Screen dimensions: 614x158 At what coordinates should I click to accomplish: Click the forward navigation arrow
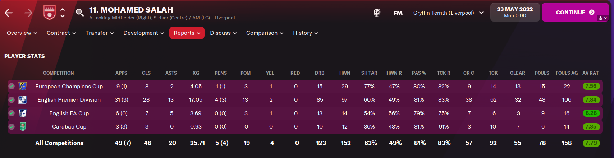28,13
